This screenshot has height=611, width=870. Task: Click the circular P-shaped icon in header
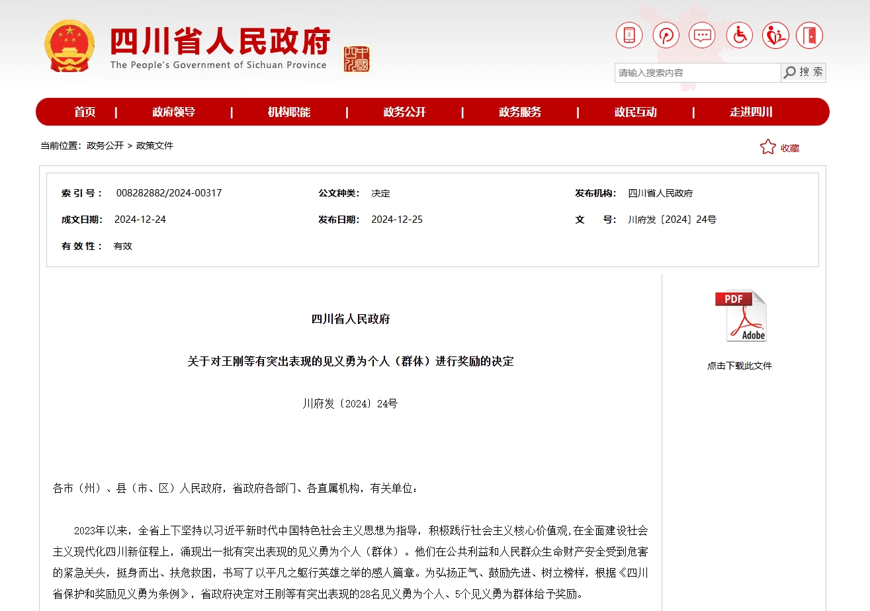[x=666, y=35]
